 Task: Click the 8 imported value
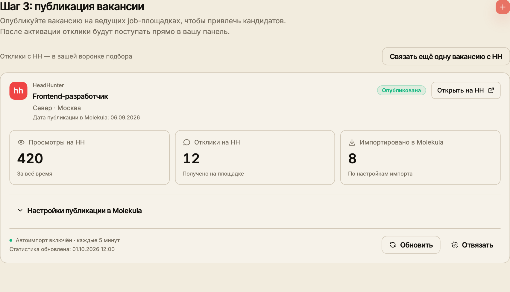click(x=352, y=158)
